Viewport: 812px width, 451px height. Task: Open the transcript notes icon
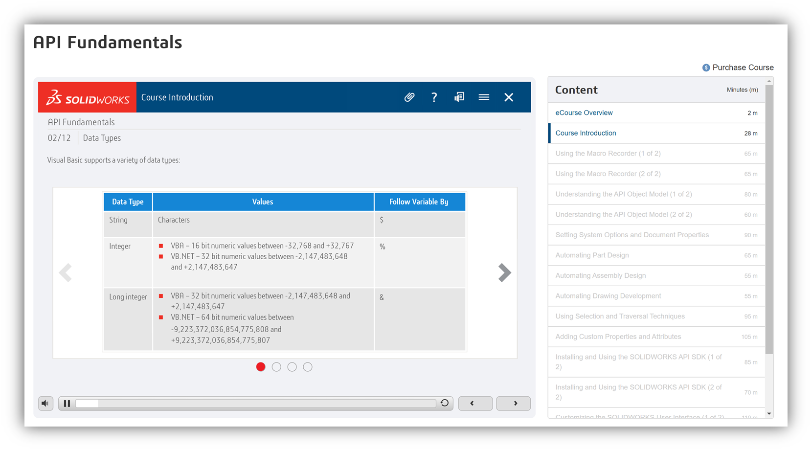pyautogui.click(x=459, y=97)
